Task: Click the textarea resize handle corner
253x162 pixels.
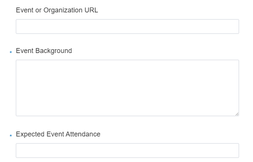Action: coord(237,114)
